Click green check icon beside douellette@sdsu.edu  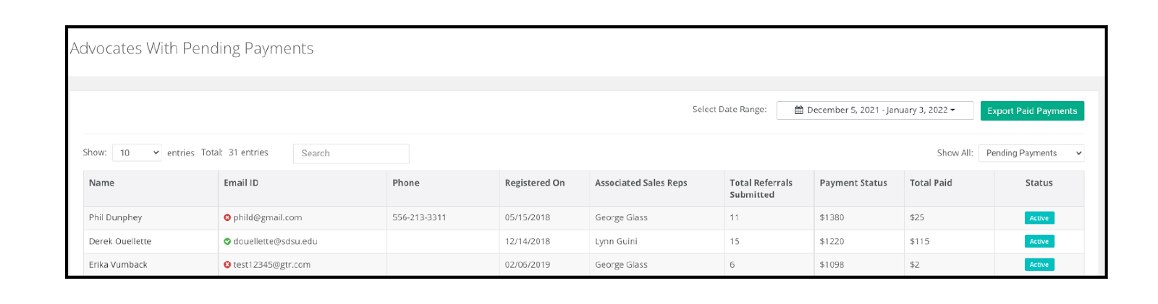pyautogui.click(x=227, y=241)
